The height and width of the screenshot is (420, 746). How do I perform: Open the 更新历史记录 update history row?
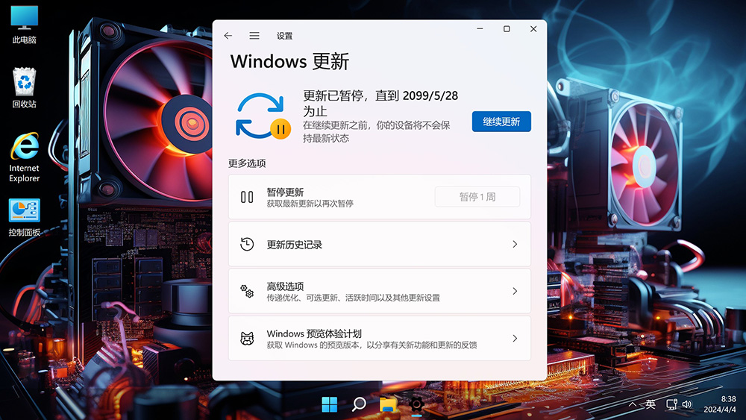pos(380,245)
